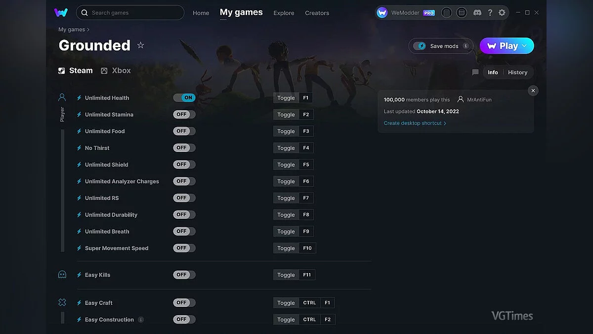Viewport: 593px width, 334px height.
Task: Click the overlay circular icon beside Discord
Action: (x=462, y=12)
